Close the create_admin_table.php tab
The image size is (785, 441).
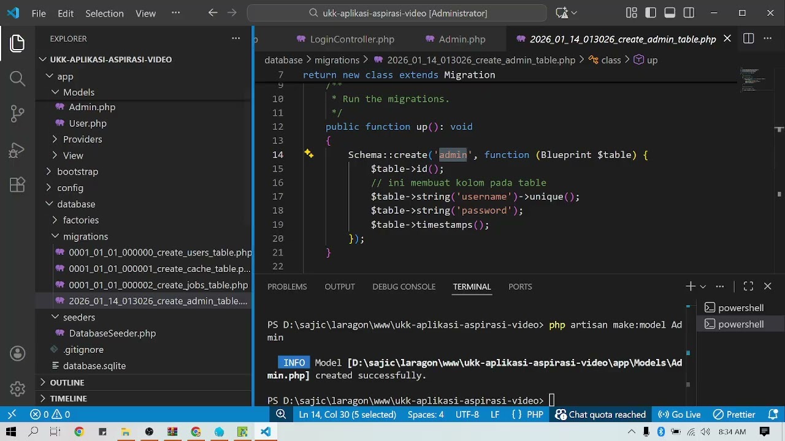(727, 39)
